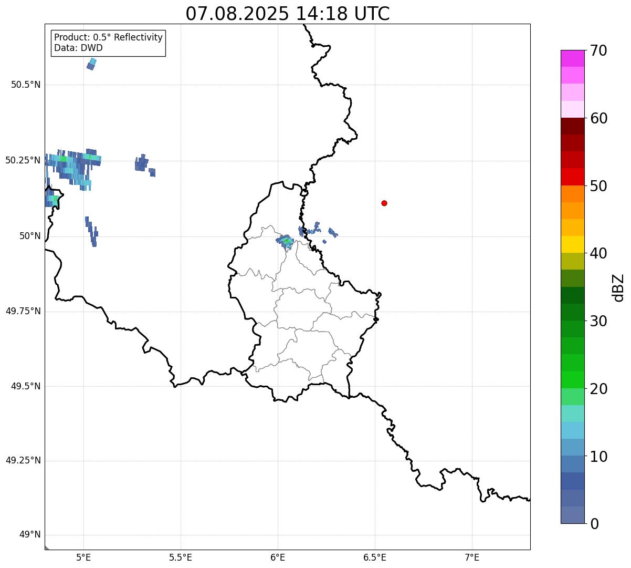Click the Product: 0.5° Reflectivity label
The height and width of the screenshot is (568, 631).
pyautogui.click(x=108, y=37)
